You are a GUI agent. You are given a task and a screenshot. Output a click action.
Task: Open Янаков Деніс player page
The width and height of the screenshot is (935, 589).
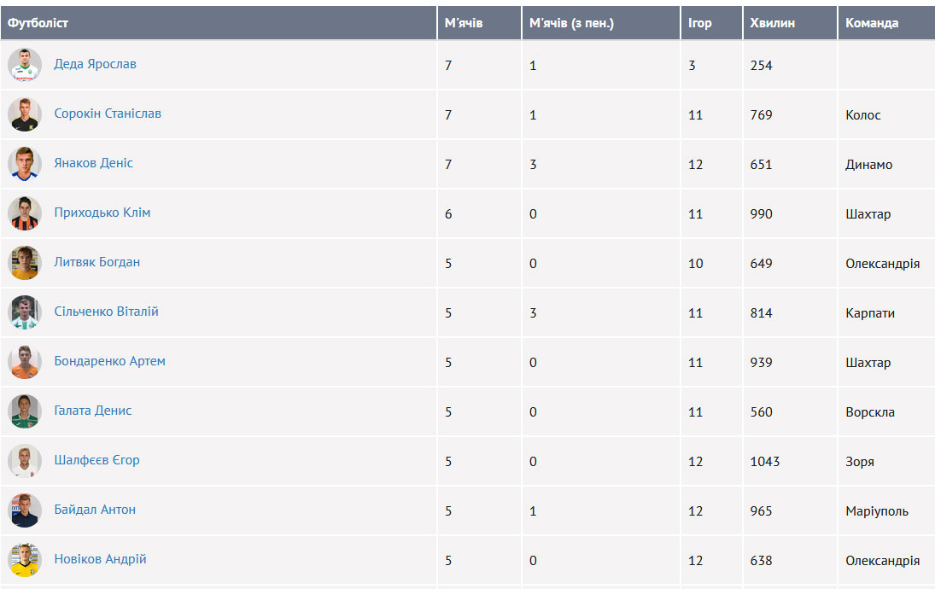pos(94,163)
